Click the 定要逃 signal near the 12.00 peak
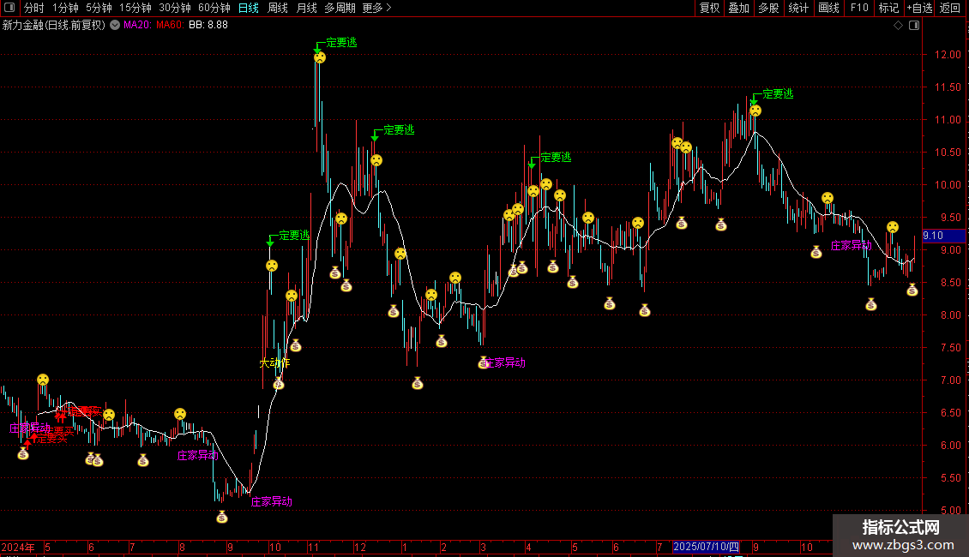The width and height of the screenshot is (969, 557). pyautogui.click(x=341, y=43)
